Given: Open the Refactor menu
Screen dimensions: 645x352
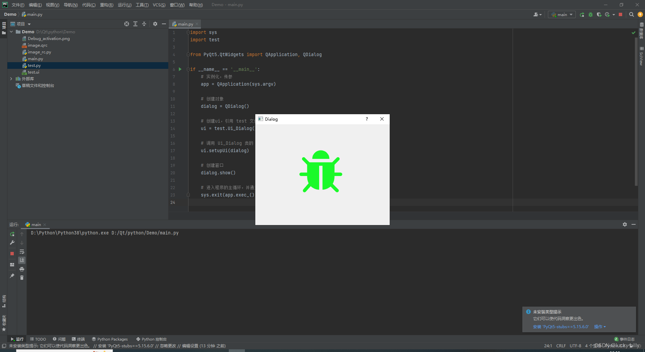Looking at the screenshot, I should [106, 5].
